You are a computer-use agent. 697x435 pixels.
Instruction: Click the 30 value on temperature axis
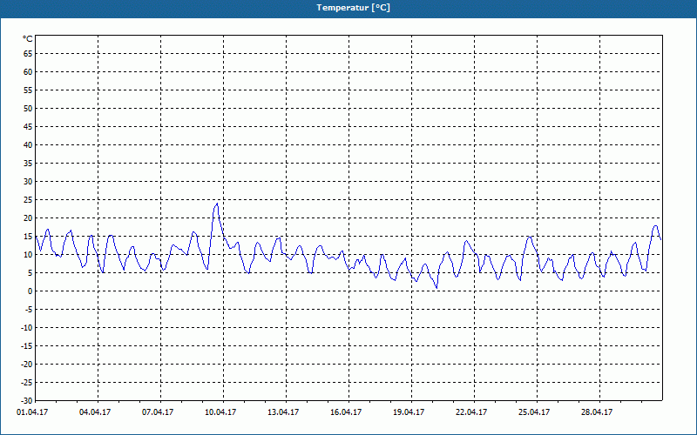coord(28,182)
